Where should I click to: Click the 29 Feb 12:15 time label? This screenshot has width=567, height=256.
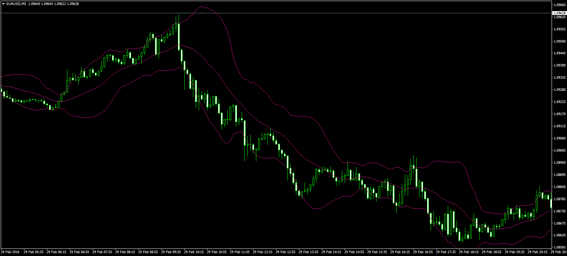262,252
